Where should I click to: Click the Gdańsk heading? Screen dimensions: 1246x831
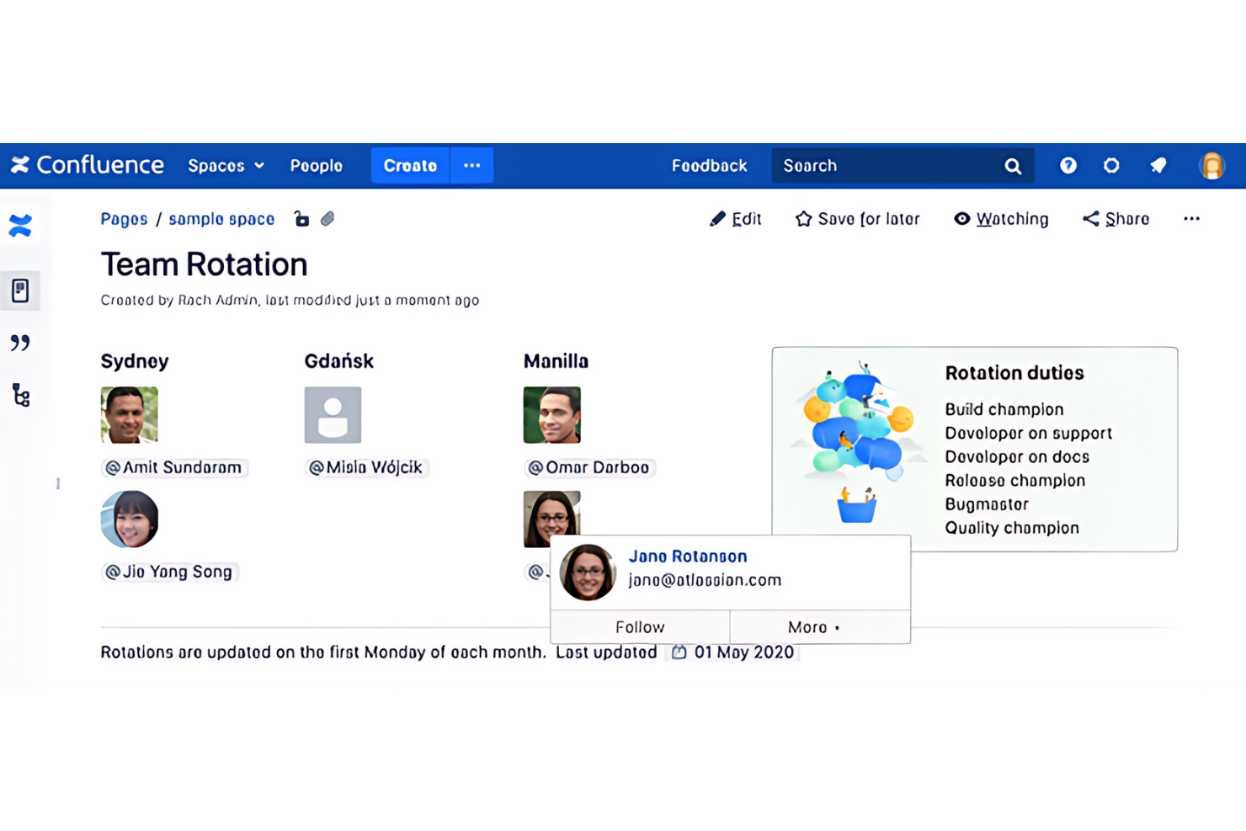338,361
